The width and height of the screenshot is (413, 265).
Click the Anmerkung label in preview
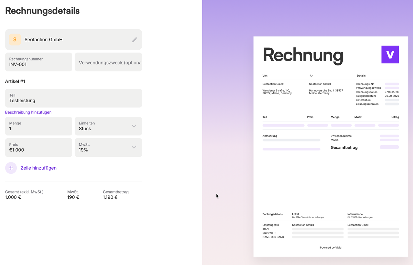tap(270, 136)
